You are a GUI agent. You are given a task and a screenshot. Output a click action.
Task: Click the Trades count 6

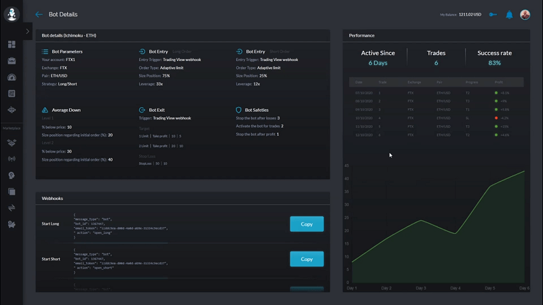(436, 63)
